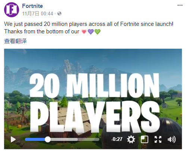Open the post options three-dot menu
This screenshot has width=186, height=151.
[x=180, y=5]
